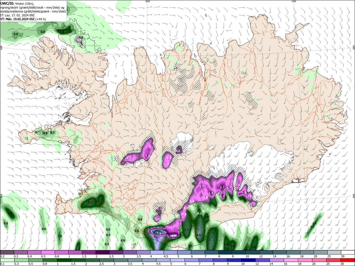Screen dimensions: 355x266
Task: Click the black '1.8' value near the map bottom
Action: tap(233, 246)
